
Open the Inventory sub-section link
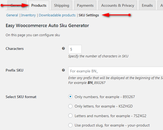click(x=28, y=15)
